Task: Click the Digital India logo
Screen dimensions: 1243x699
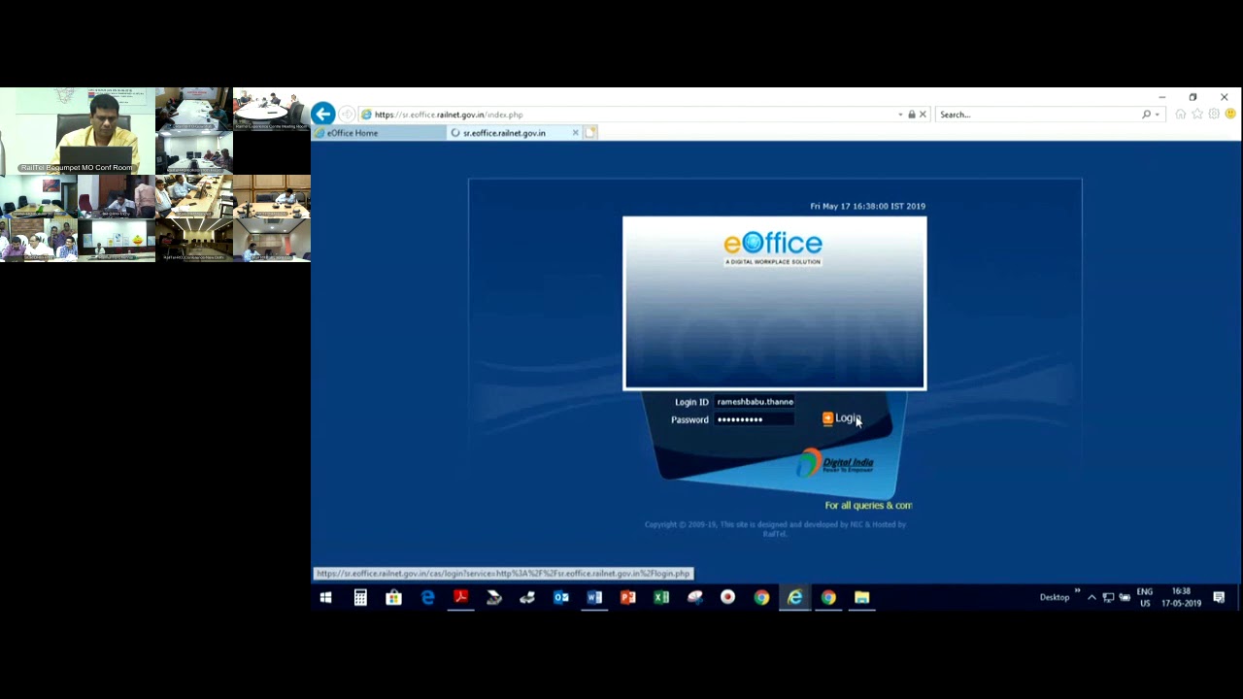Action: tap(835, 463)
